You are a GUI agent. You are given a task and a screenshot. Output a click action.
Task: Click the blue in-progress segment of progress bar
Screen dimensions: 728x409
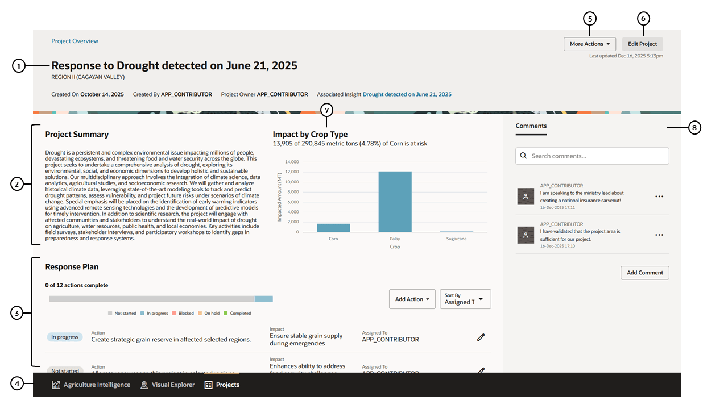coord(263,299)
